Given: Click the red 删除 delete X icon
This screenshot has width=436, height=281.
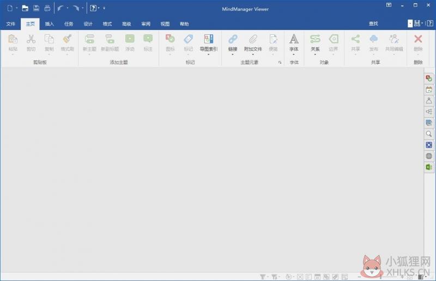Looking at the screenshot, I should (418, 39).
